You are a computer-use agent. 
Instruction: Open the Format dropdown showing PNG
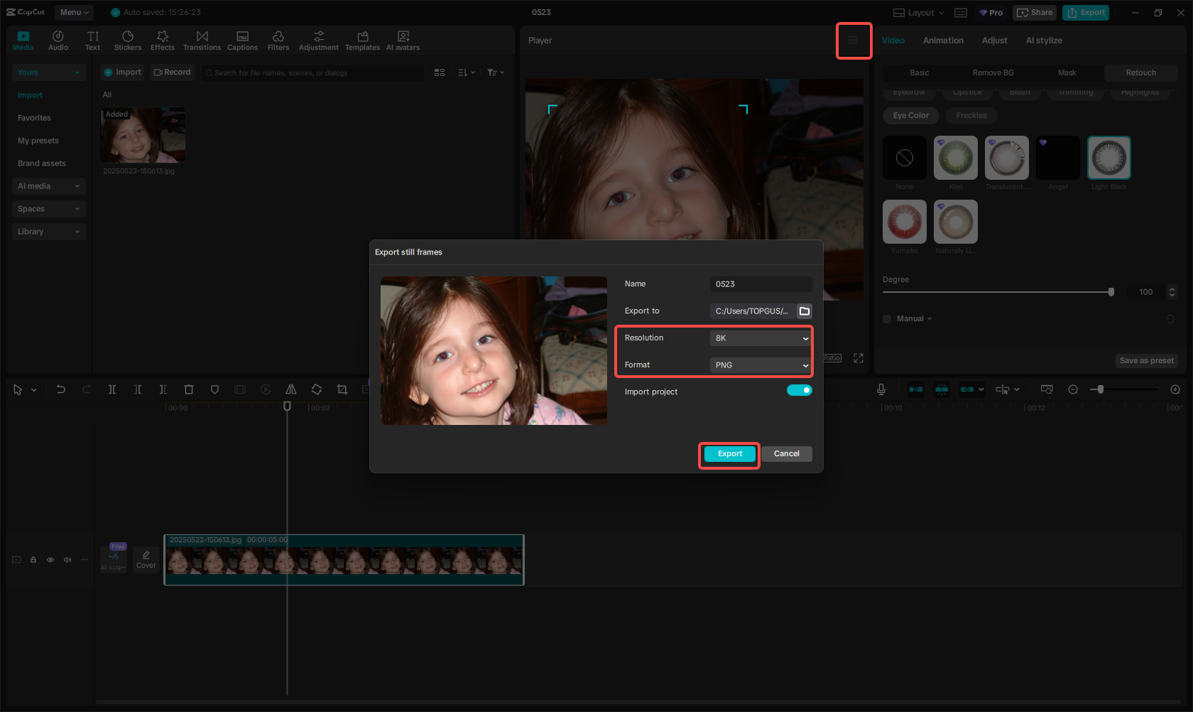(x=759, y=365)
